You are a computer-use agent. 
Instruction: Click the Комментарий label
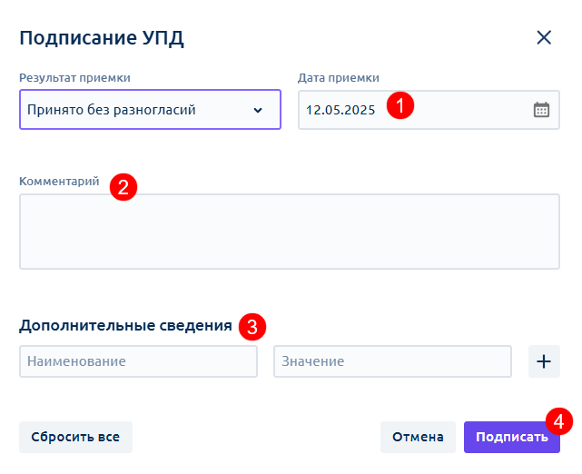coord(59,182)
